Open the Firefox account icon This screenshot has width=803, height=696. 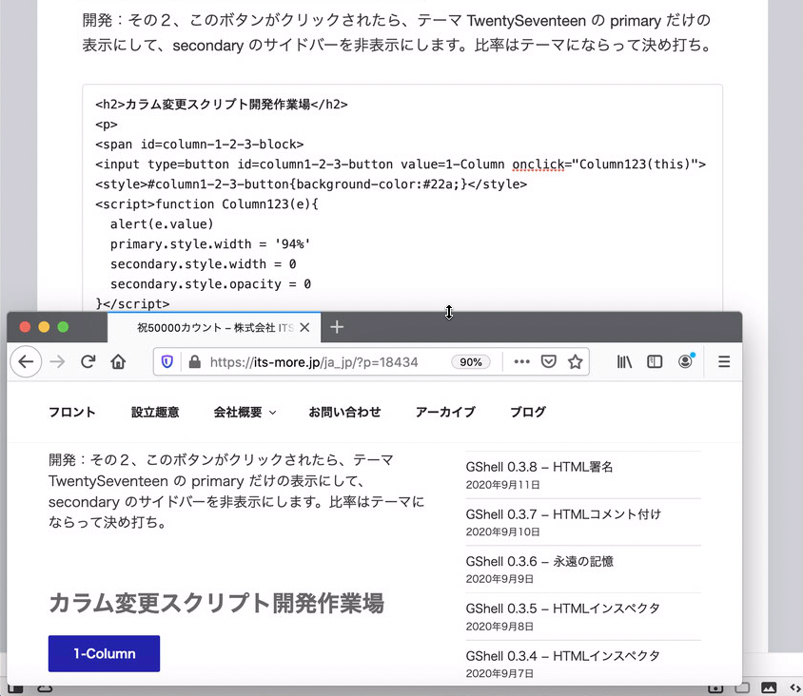pyautogui.click(x=685, y=361)
